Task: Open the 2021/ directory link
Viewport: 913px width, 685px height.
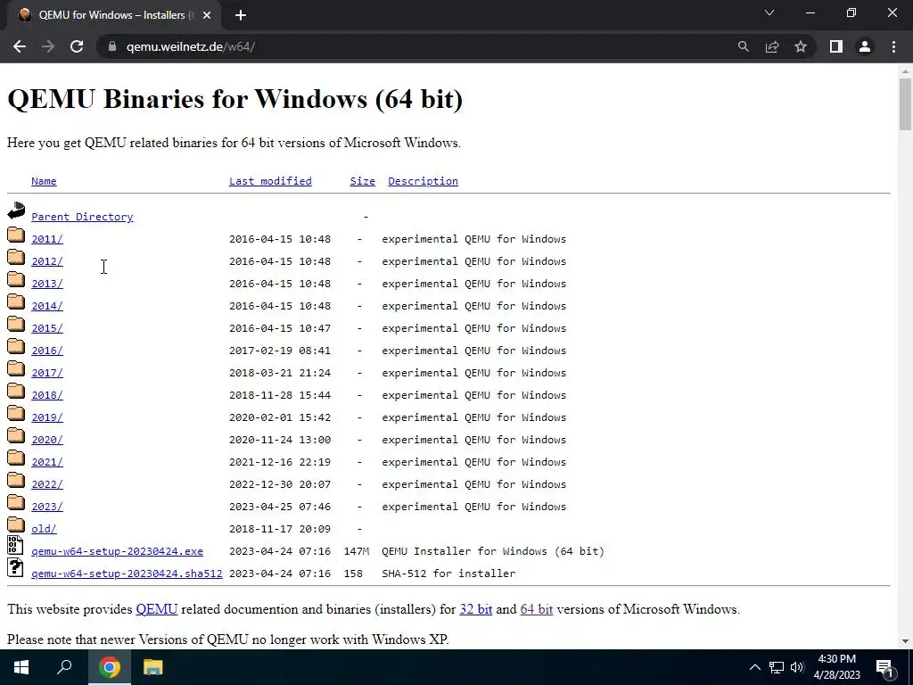Action: (x=47, y=462)
